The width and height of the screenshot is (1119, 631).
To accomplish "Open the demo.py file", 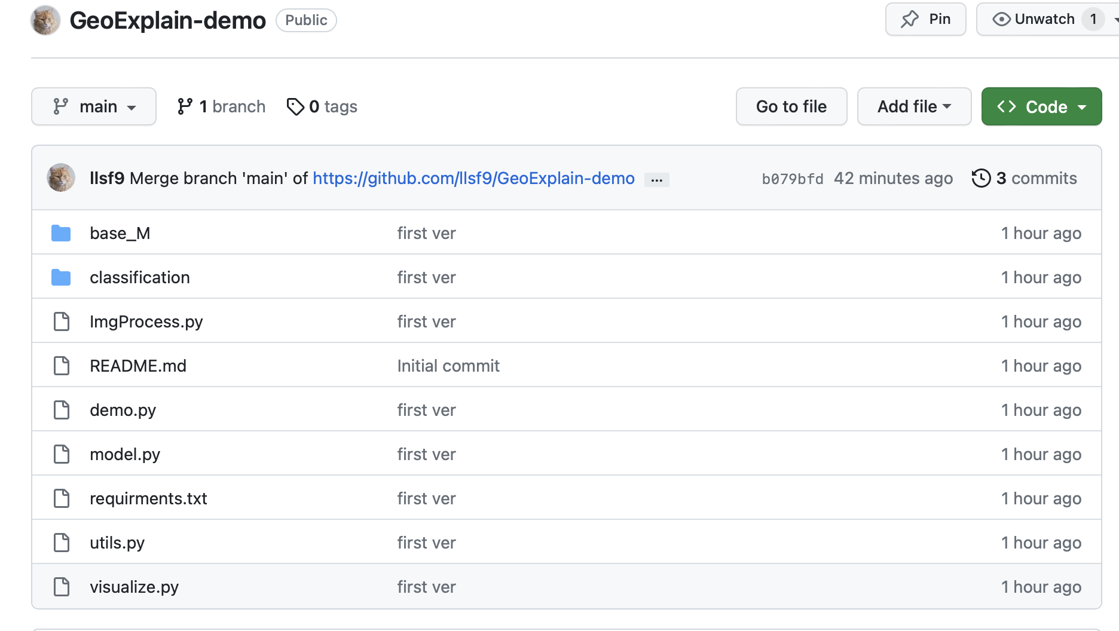I will click(x=123, y=410).
